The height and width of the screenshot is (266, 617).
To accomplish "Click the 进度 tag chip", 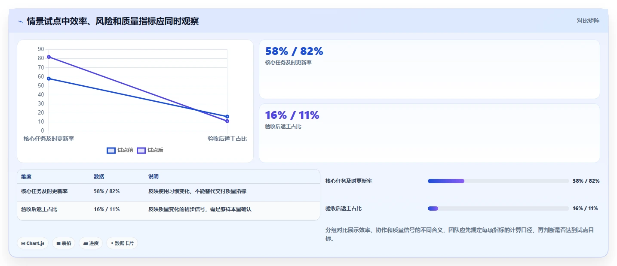I will (91, 243).
